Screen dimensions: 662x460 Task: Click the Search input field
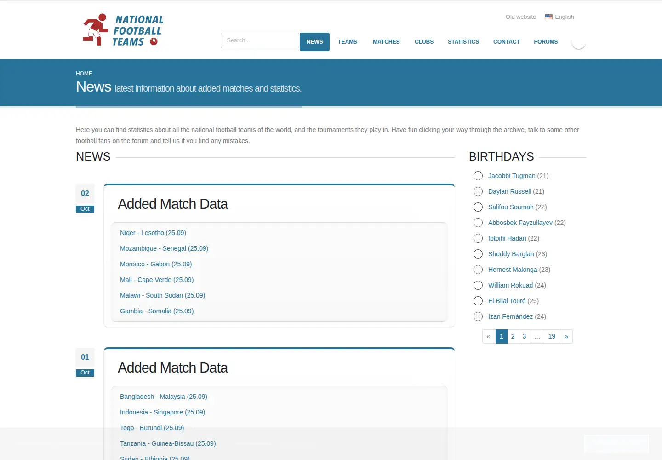(x=260, y=40)
